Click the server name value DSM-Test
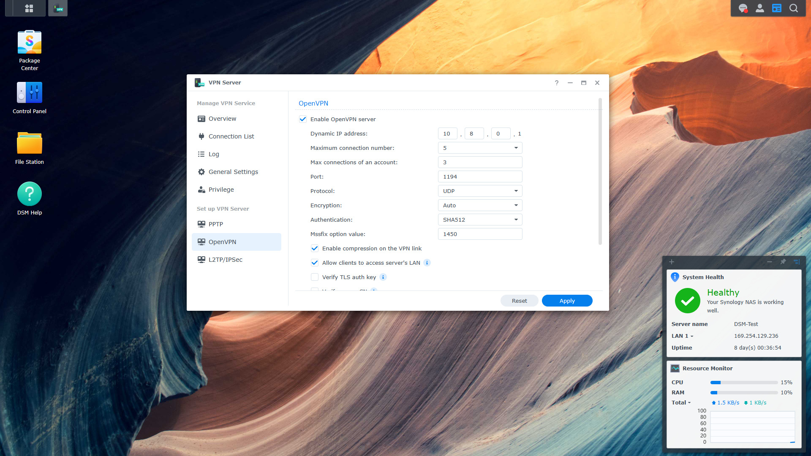Viewport: 811px width, 456px height. coord(746,324)
